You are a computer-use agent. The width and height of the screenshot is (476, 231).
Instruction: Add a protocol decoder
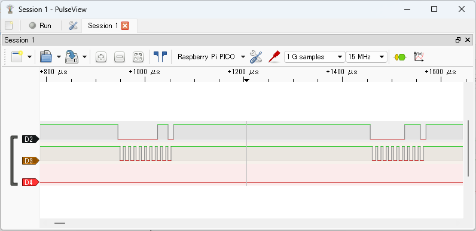pos(400,57)
